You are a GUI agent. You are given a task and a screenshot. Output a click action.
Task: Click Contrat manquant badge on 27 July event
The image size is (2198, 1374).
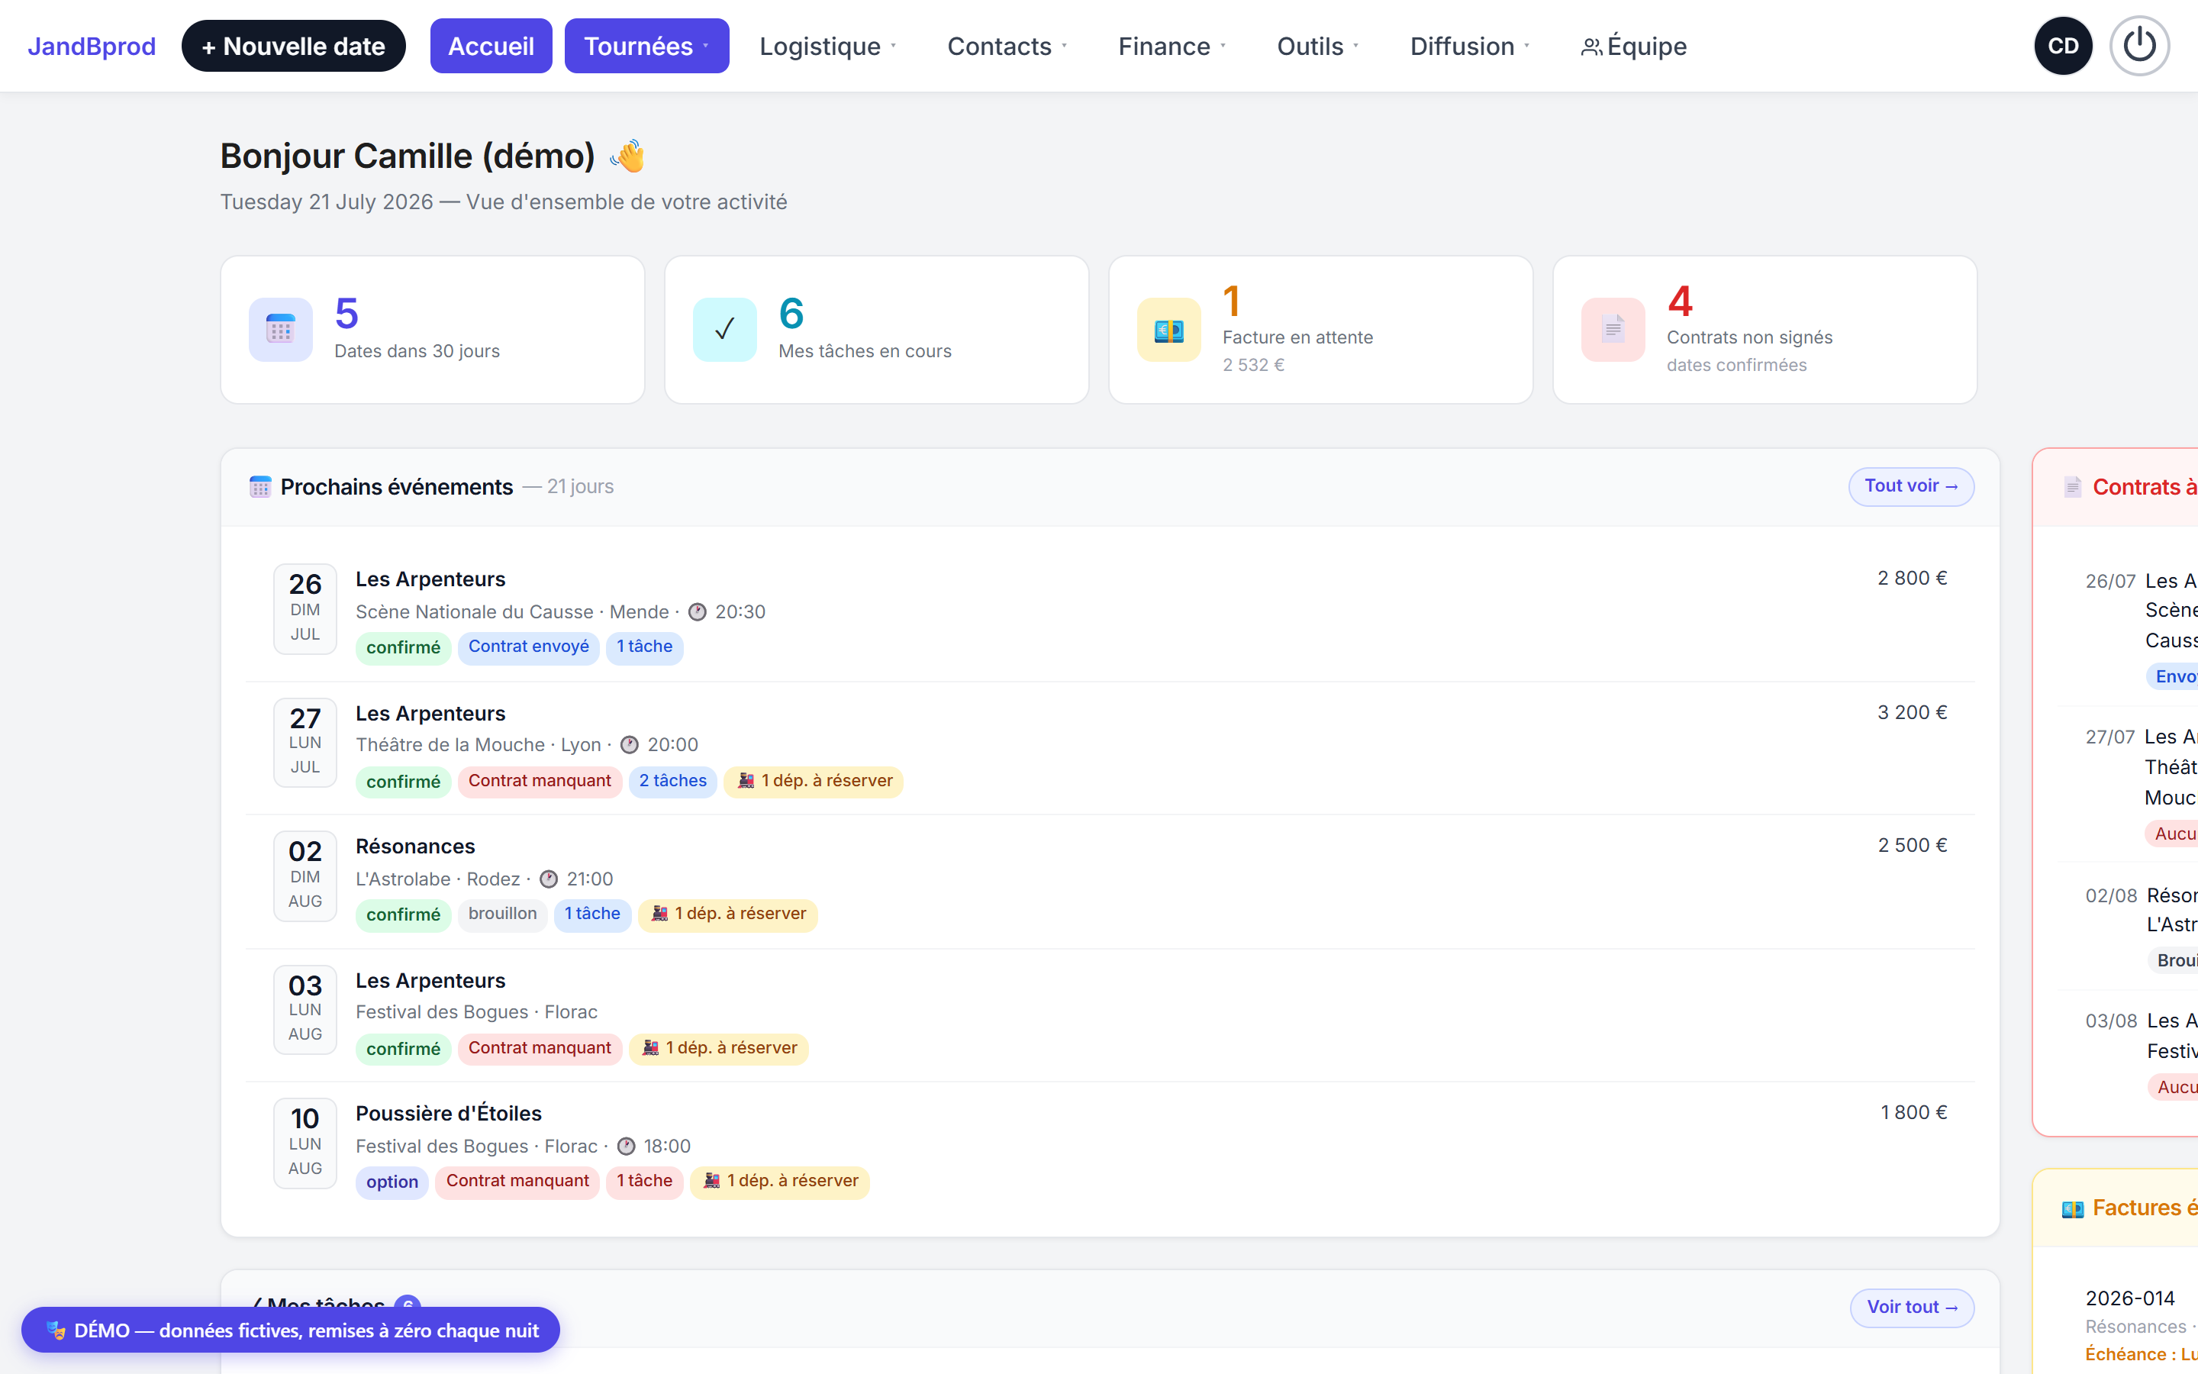[x=540, y=782]
